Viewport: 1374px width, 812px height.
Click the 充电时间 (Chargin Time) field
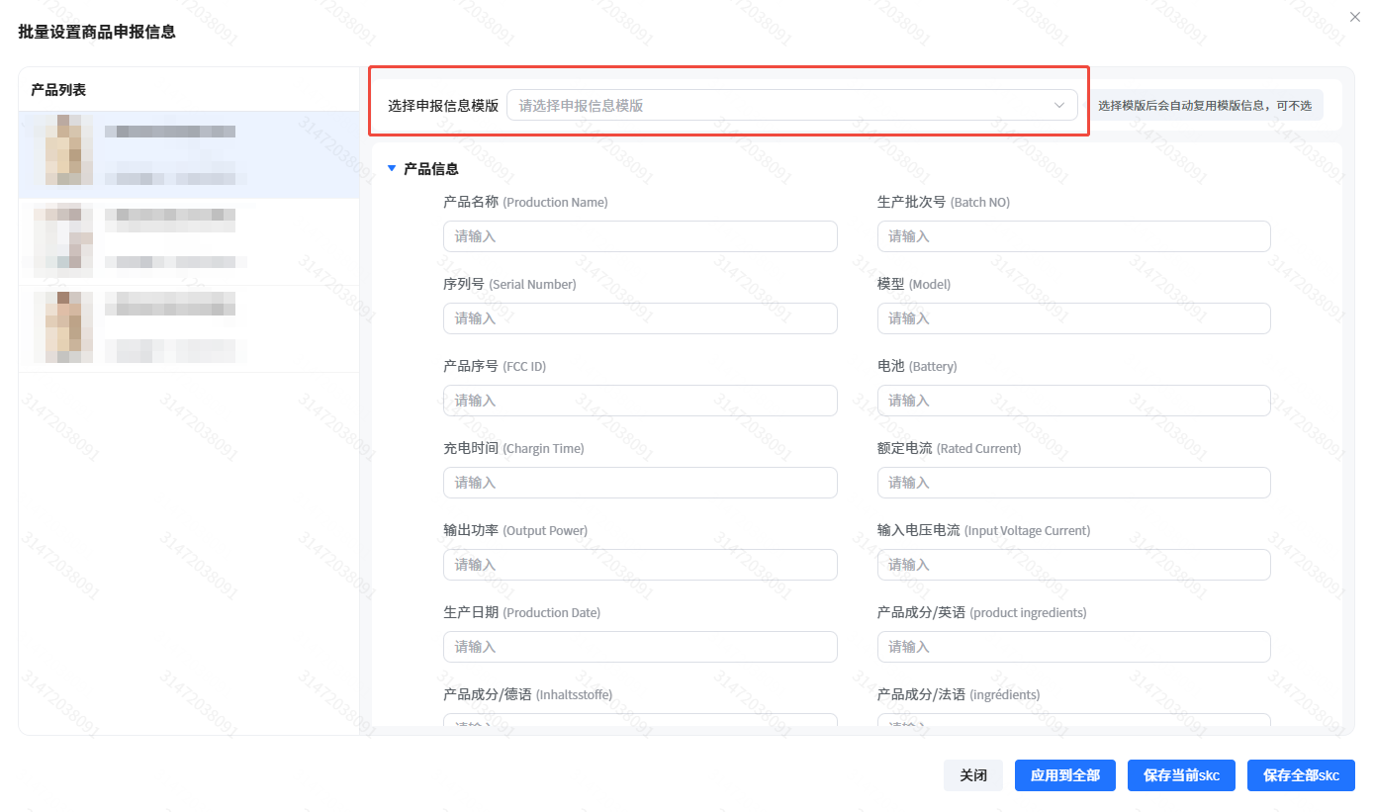coord(640,483)
